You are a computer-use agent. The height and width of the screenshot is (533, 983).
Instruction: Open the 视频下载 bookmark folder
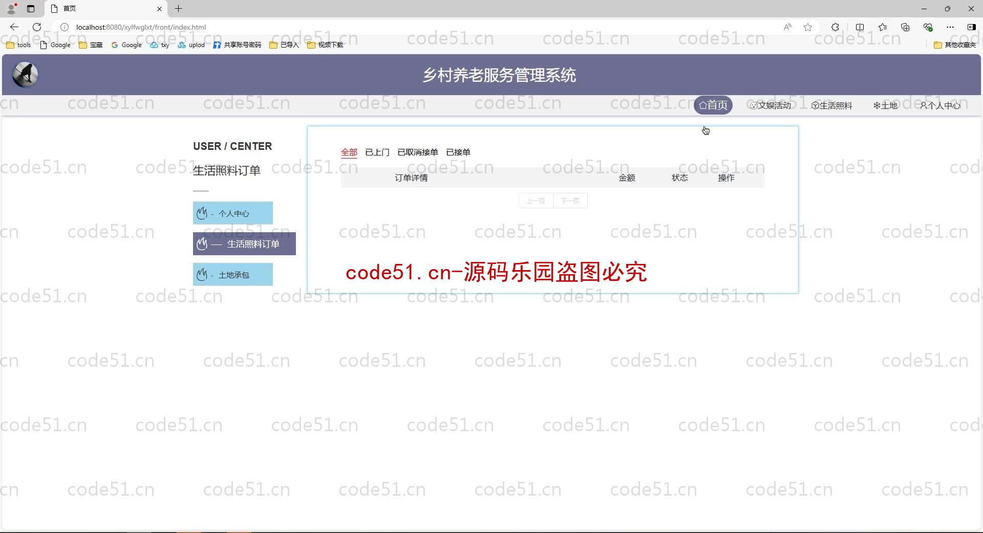pos(325,45)
